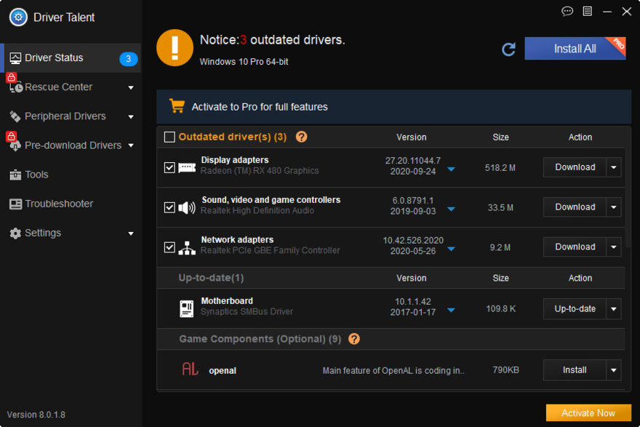Viewport: 640px width, 427px height.
Task: Select the Troubleshooter icon in sidebar
Action: 14,204
